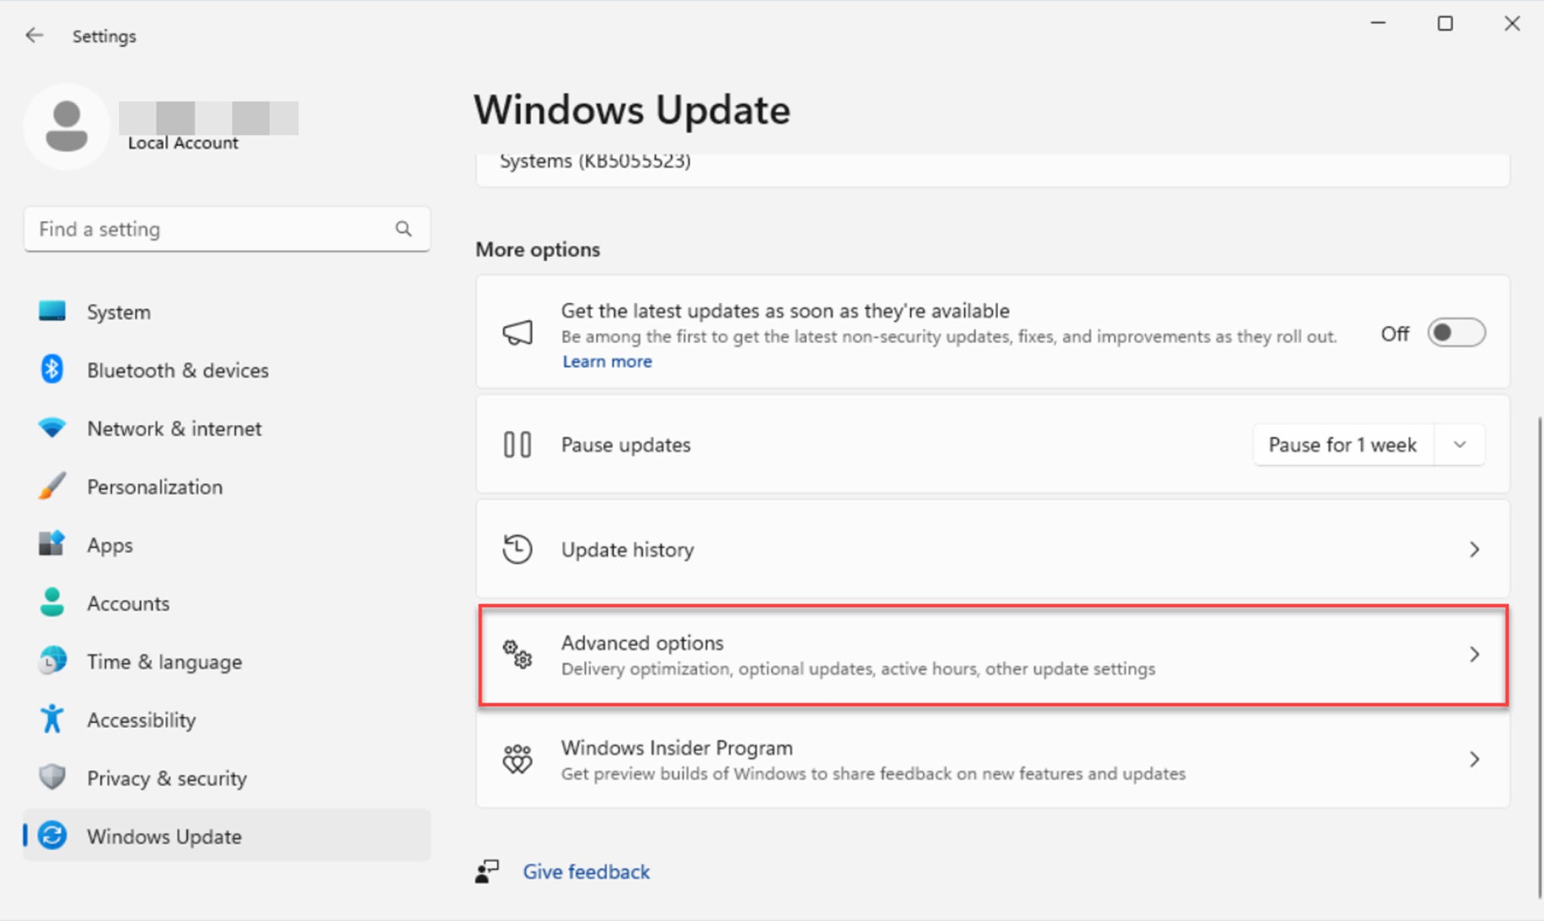
Task: Select Windows Update sidebar label
Action: (164, 837)
